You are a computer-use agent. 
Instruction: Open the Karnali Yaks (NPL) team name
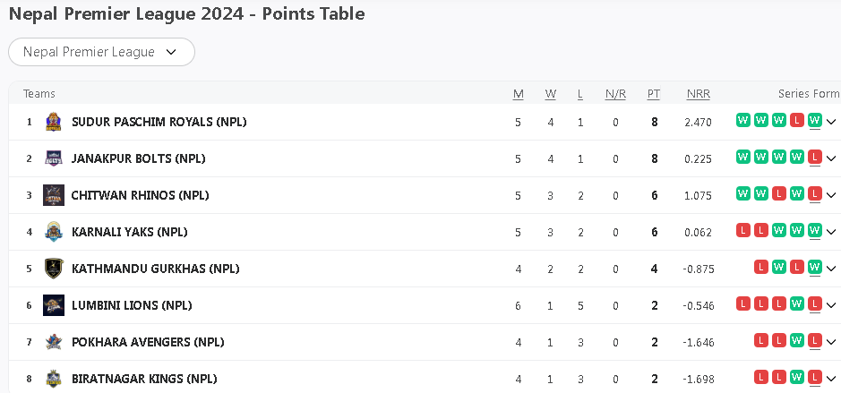129,232
